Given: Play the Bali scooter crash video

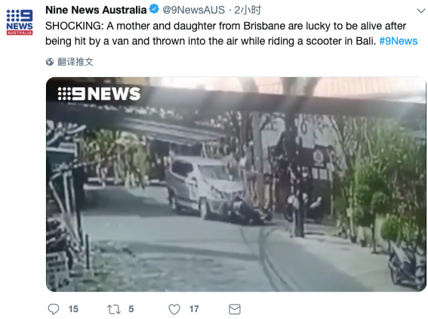Looking at the screenshot, I should pyautogui.click(x=236, y=184).
